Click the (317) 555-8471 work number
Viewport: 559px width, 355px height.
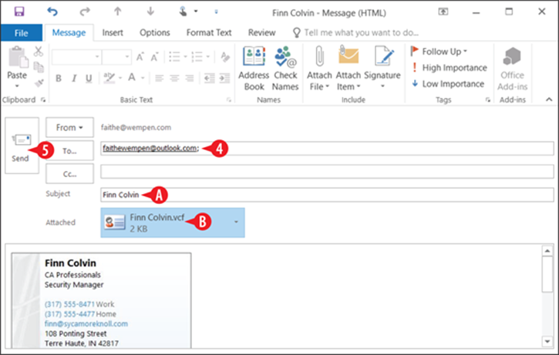69,304
